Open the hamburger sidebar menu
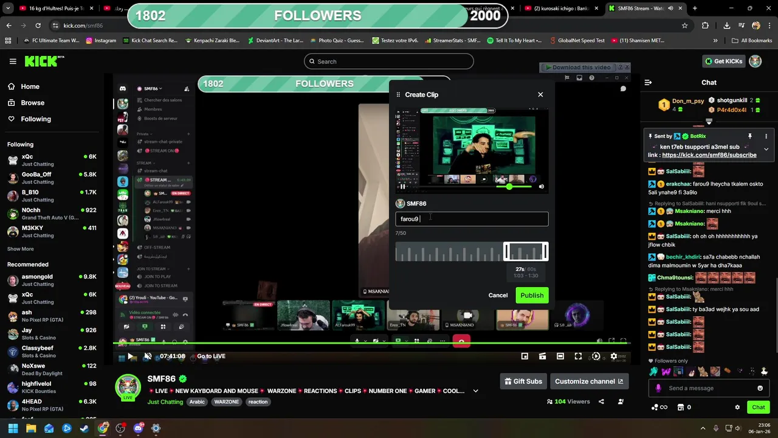The height and width of the screenshot is (438, 778). pyautogui.click(x=13, y=61)
